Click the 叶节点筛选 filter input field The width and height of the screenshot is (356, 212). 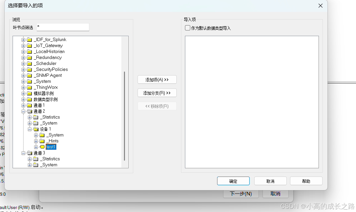(x=63, y=27)
